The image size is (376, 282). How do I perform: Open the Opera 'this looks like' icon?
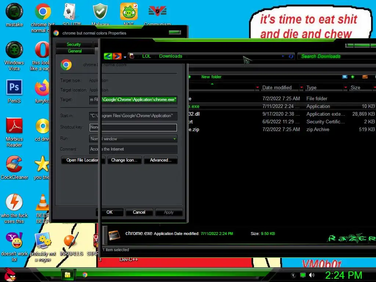coord(41,56)
